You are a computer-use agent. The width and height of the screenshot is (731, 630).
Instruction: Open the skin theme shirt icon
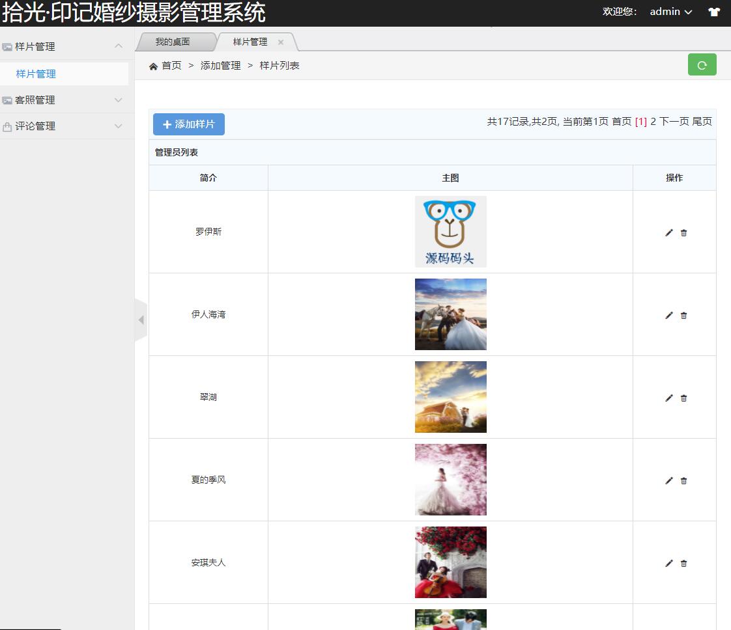714,12
